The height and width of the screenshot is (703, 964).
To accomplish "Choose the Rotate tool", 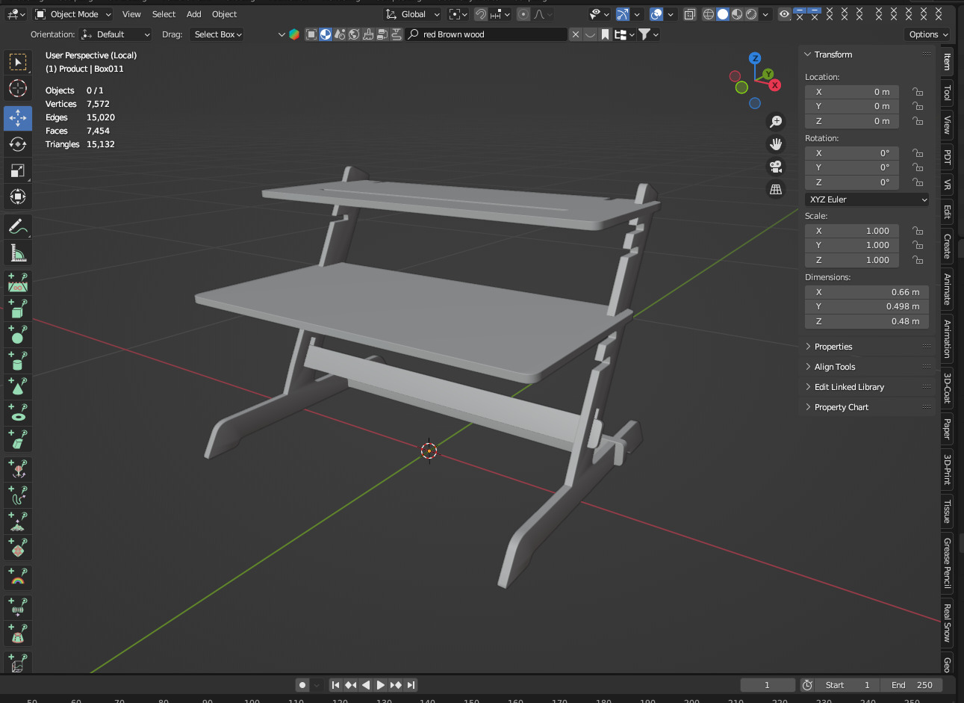I will pyautogui.click(x=18, y=144).
